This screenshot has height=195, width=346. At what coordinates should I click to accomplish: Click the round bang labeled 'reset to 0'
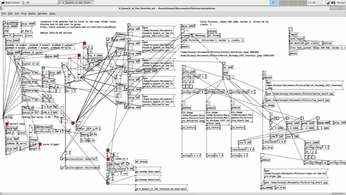(x=113, y=159)
